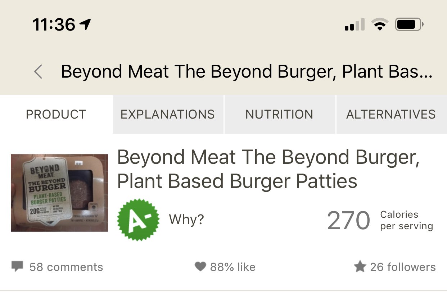Tap the comments speech bubble icon

(x=17, y=267)
